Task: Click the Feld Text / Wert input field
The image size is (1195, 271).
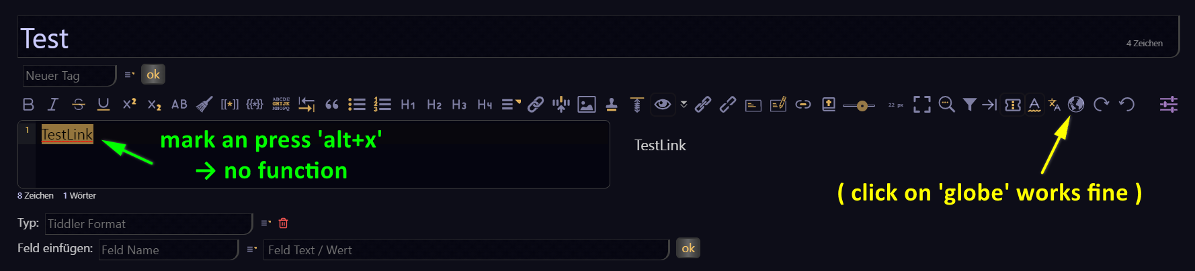Action: coord(466,250)
